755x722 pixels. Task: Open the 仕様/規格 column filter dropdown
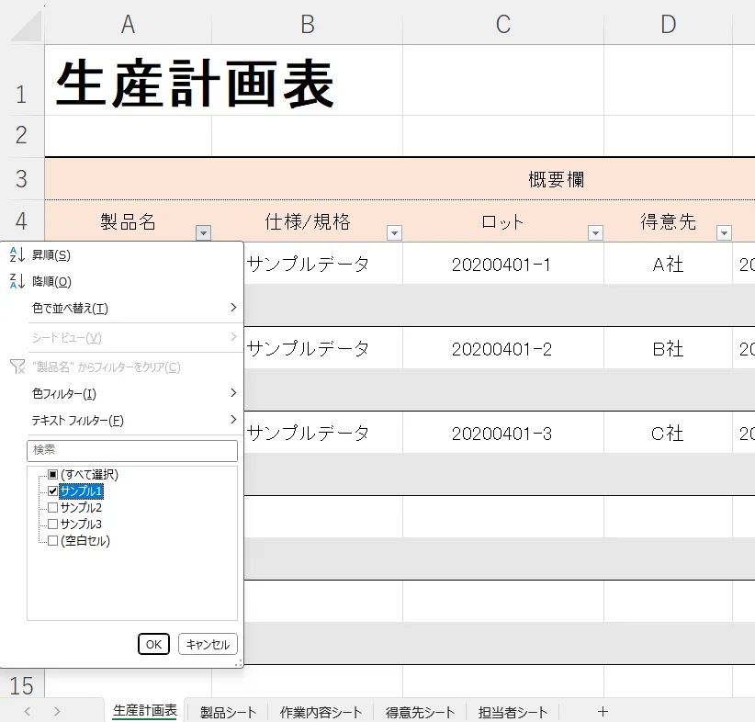(395, 234)
